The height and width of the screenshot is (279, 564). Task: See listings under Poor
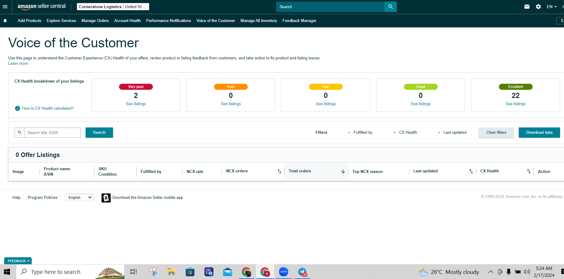[231, 104]
